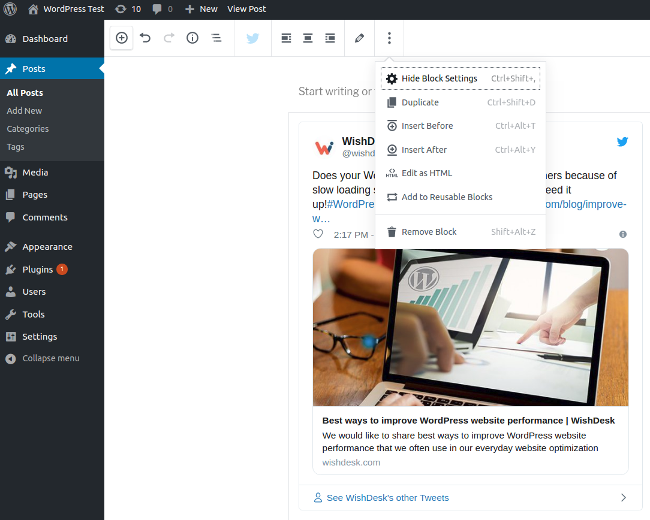Image resolution: width=650 pixels, height=520 pixels.
Task: Open the Tools sidebar menu
Action: [52, 315]
